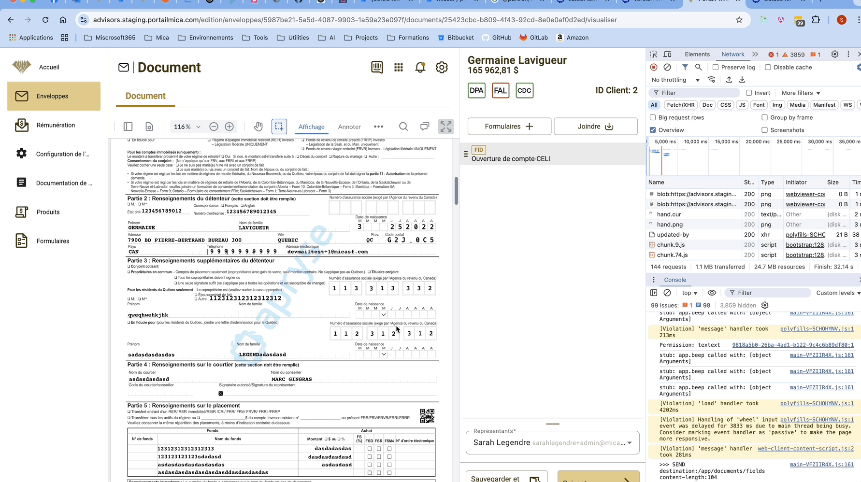Screen dimensions: 861x482
Task: Enable the Disable cache checkbox
Action: point(768,67)
